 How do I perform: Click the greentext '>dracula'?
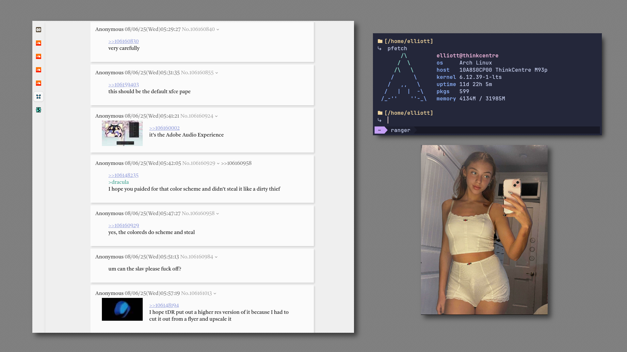coord(119,182)
